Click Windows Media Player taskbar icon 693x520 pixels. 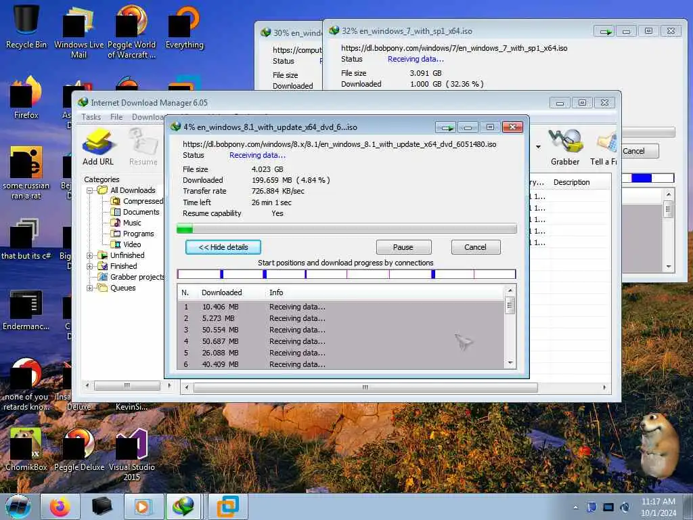143,506
